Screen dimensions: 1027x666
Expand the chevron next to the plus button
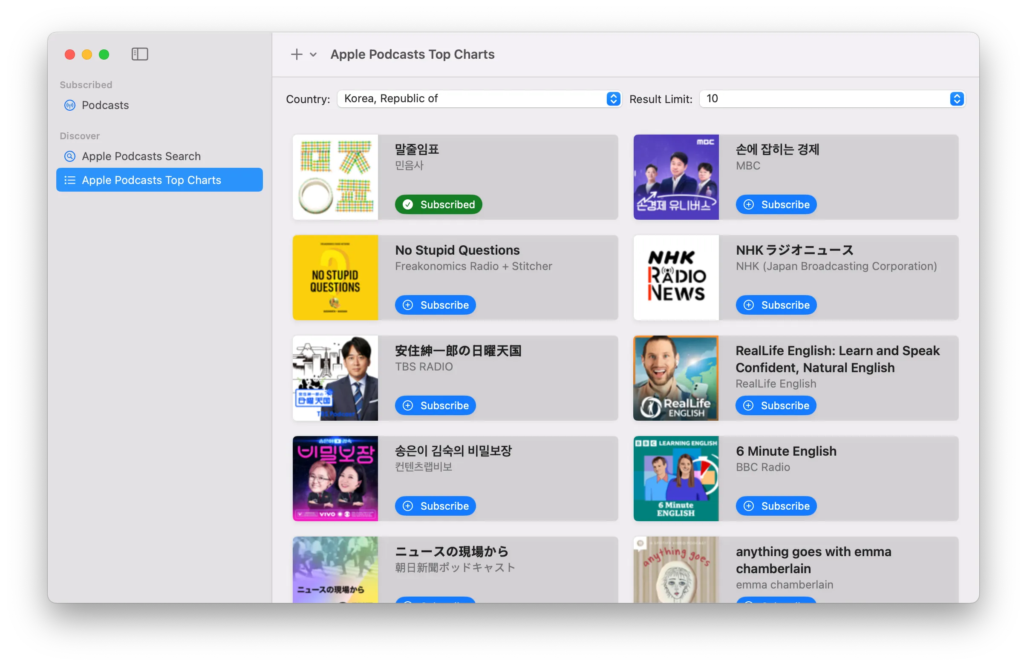coord(313,55)
